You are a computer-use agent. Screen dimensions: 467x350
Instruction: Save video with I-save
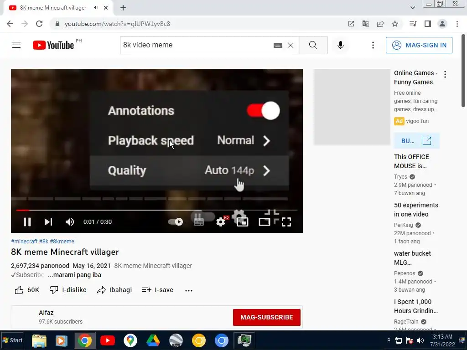point(157,290)
